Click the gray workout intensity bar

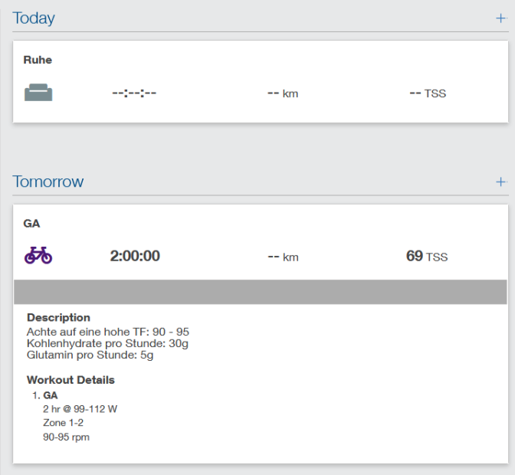click(x=261, y=292)
